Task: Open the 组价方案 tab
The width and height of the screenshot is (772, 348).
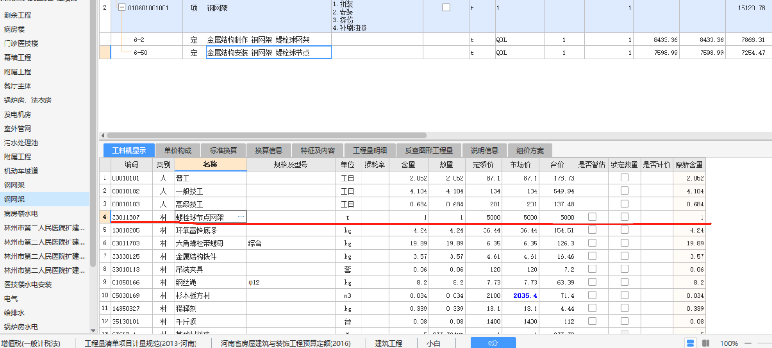Action: [530, 151]
